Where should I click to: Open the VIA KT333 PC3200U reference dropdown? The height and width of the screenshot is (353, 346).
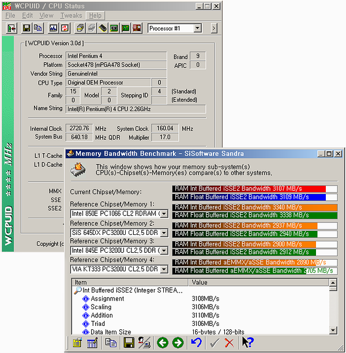[x=164, y=269]
